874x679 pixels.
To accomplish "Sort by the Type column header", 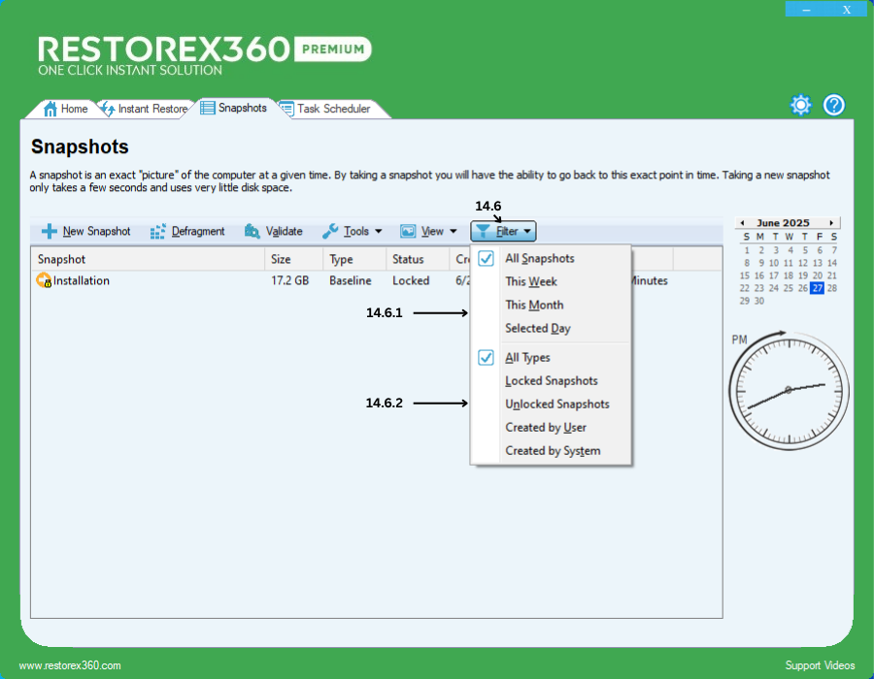I will tap(353, 259).
